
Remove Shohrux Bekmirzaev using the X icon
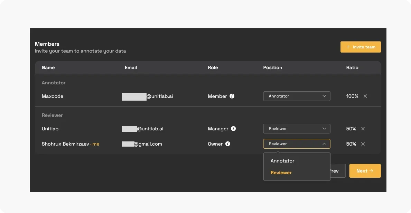[363, 144]
